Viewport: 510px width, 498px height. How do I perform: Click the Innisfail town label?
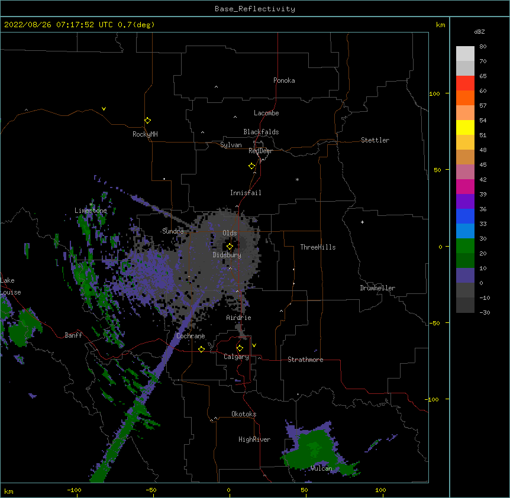coord(246,193)
